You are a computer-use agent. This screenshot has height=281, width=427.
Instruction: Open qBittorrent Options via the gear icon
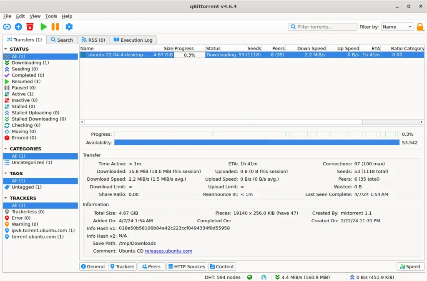(69, 27)
